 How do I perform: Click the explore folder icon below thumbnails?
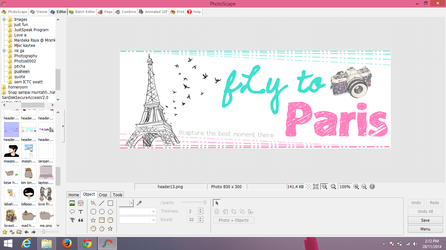pos(19,232)
